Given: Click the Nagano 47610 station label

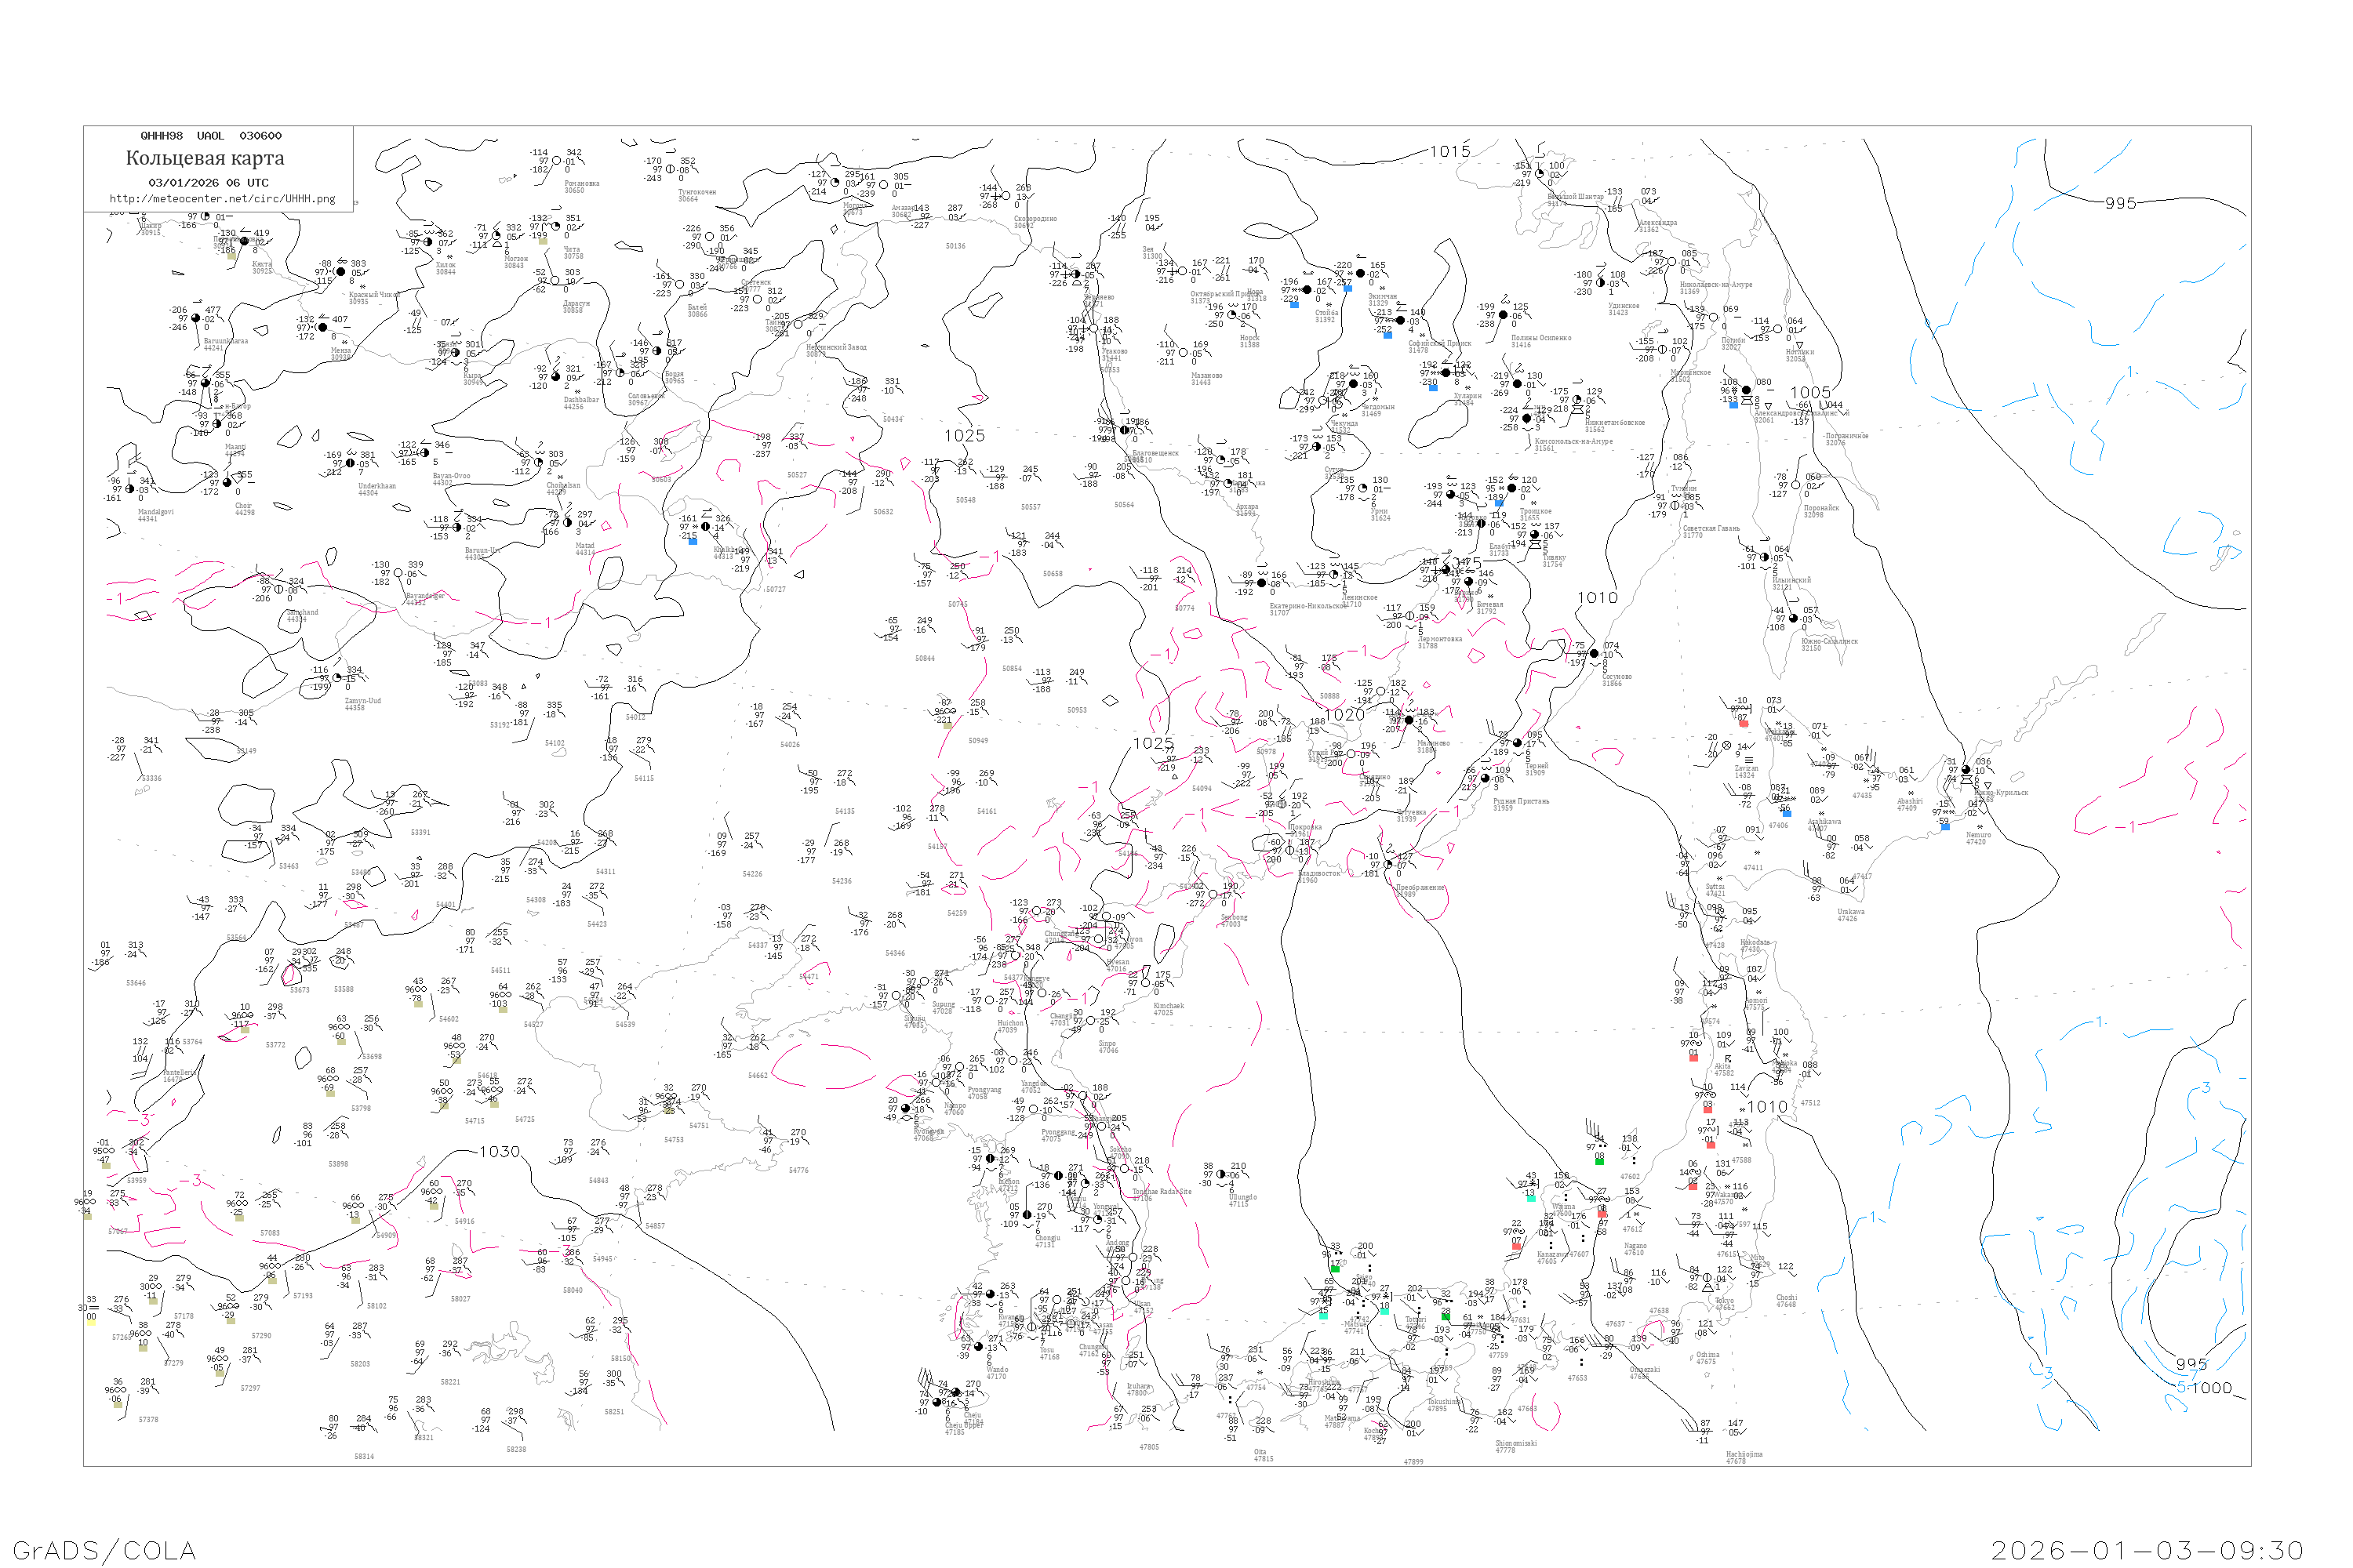Looking at the screenshot, I should coord(1635,1249).
